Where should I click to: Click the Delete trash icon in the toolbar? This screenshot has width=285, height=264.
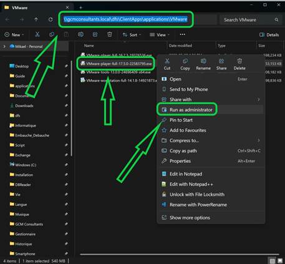pos(110,34)
